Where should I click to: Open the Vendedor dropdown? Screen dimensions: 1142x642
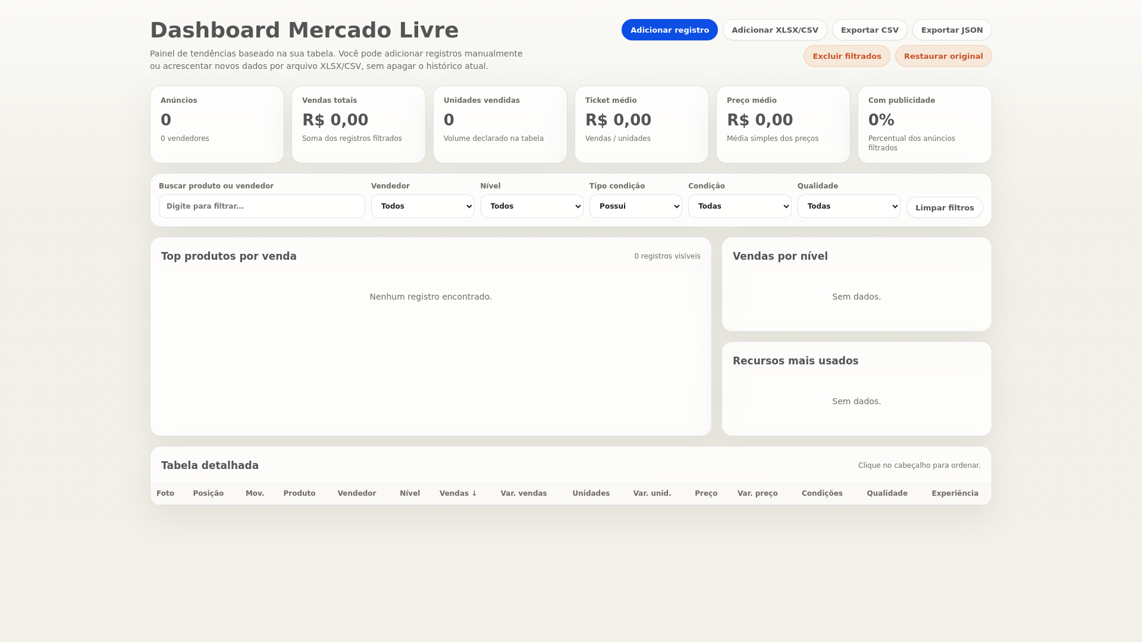tap(422, 206)
